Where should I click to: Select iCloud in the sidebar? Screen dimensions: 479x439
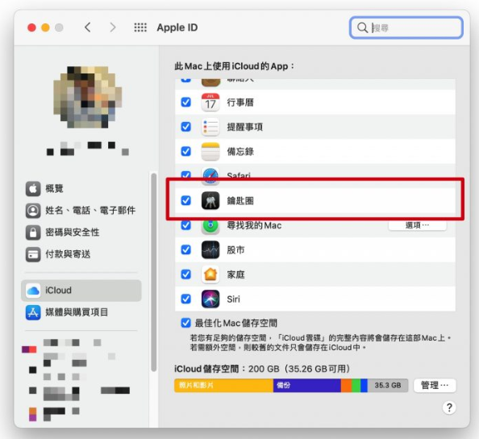click(81, 291)
